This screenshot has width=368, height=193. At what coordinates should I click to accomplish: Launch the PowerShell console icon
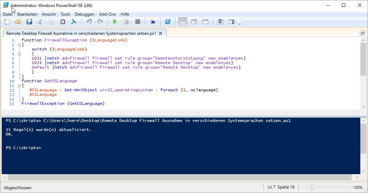coord(168,22)
